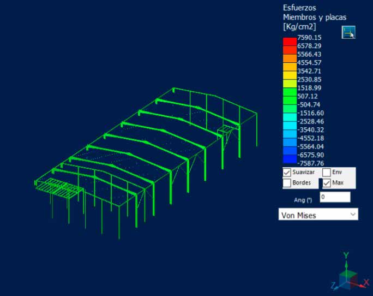Click the legend value 5566.43
The width and height of the screenshot is (373, 296).
click(x=309, y=54)
